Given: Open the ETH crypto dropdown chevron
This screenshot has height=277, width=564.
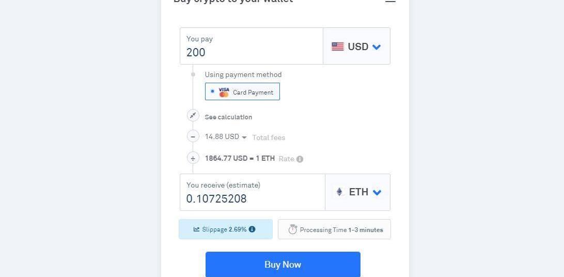Looking at the screenshot, I should pyautogui.click(x=377, y=192).
